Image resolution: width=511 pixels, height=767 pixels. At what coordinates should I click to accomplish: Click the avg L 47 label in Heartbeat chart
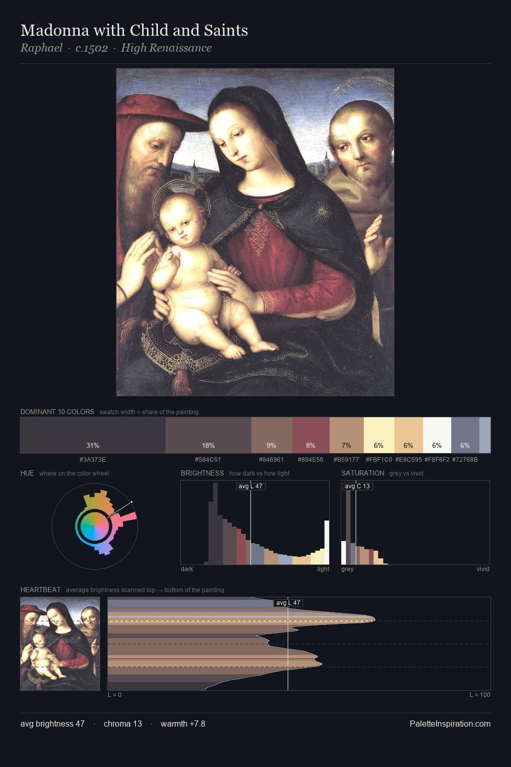tap(288, 603)
